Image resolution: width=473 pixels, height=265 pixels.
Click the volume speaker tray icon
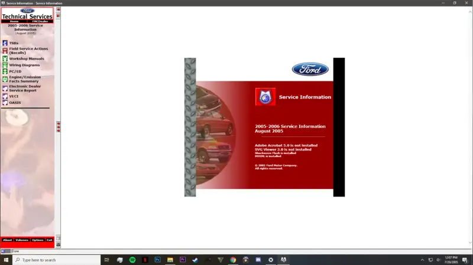pos(439,260)
